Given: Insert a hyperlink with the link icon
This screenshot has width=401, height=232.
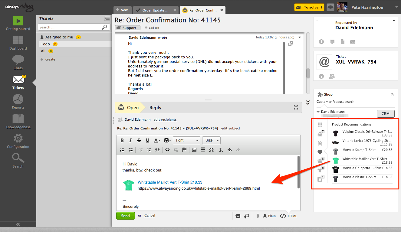Looking at the screenshot, I should (167, 150).
